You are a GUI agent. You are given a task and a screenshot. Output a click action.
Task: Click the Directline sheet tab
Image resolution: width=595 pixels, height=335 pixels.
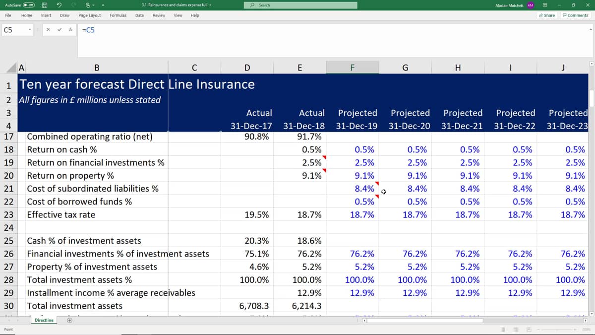point(44,320)
